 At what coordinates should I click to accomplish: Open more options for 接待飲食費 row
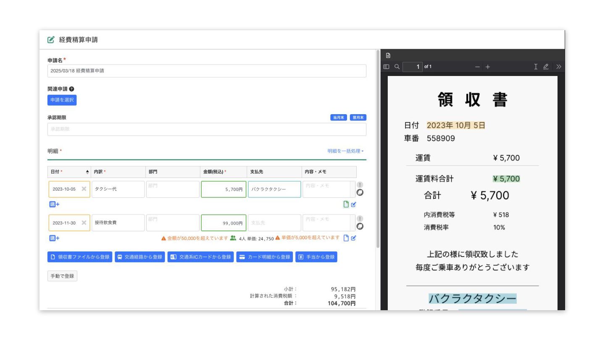pos(360,219)
